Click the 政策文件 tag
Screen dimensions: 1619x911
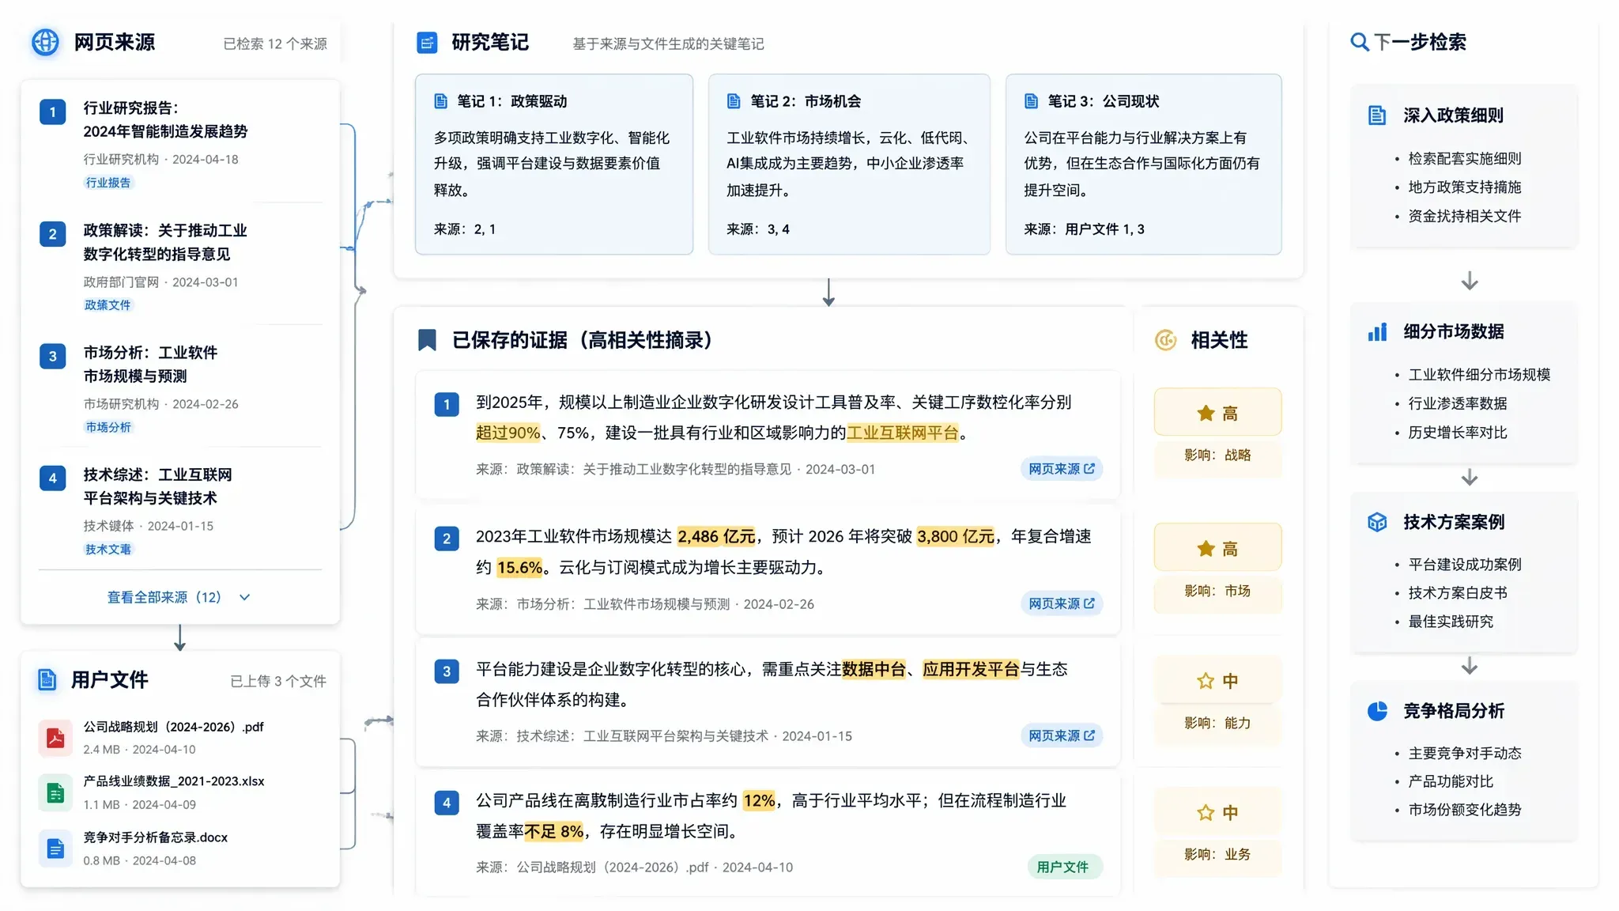click(x=108, y=305)
